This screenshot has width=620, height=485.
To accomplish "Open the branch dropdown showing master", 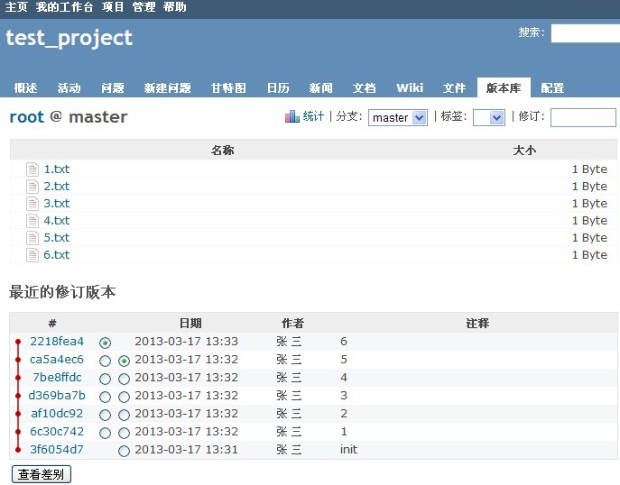I will point(397,117).
